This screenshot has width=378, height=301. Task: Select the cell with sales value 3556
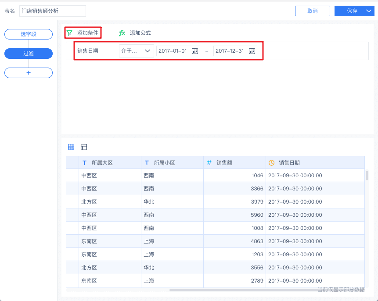click(x=234, y=268)
